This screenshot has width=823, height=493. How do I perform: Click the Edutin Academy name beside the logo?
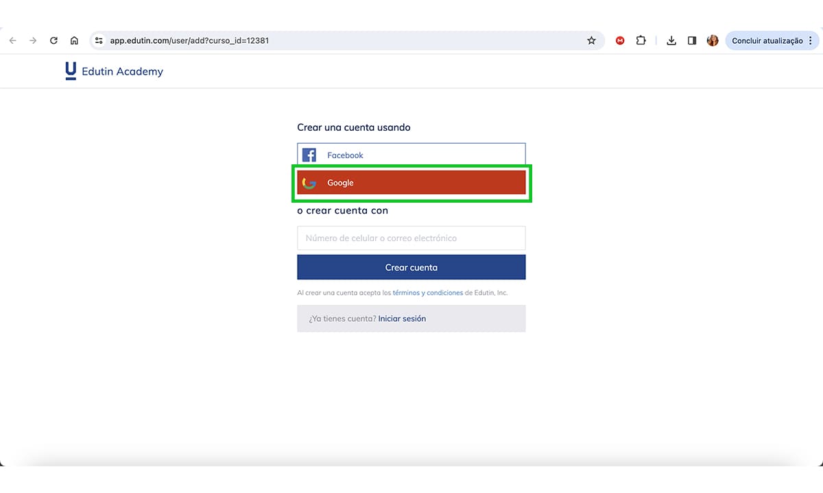[122, 71]
